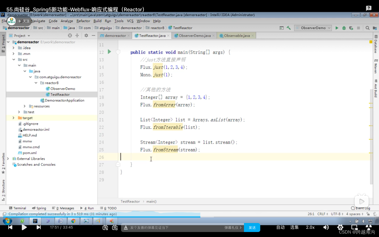The image size is (379, 237).
Task: Build project using the hammer icon
Action: pos(289,28)
